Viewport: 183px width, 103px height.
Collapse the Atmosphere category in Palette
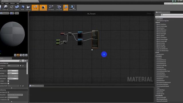[156, 19]
